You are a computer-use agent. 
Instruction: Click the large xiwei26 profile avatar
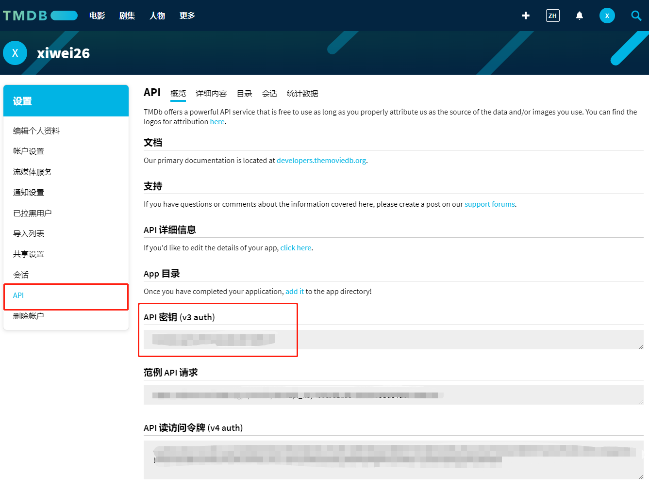[x=15, y=53]
